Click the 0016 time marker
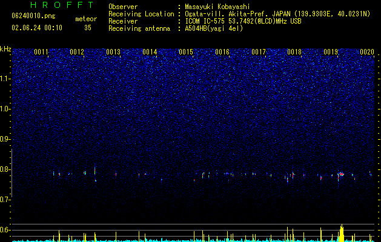This screenshot has width=381, height=242. click(222, 52)
